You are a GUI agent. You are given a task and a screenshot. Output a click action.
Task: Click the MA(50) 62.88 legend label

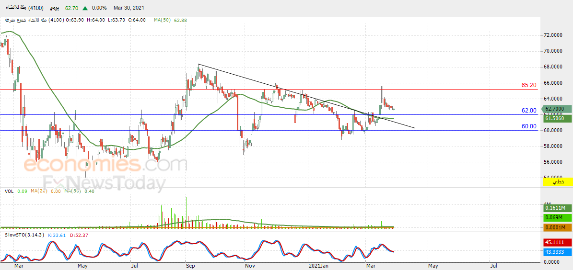pos(170,21)
